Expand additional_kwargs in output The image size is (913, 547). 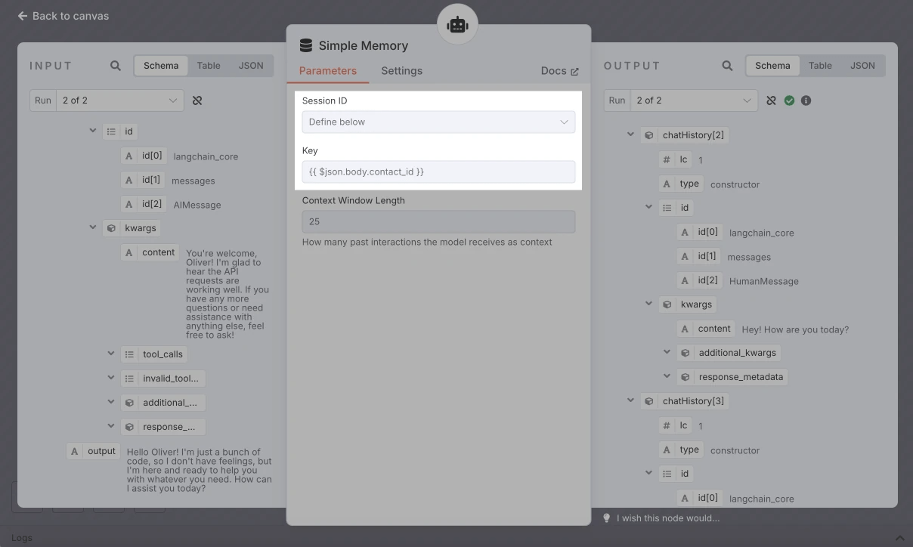pyautogui.click(x=667, y=352)
